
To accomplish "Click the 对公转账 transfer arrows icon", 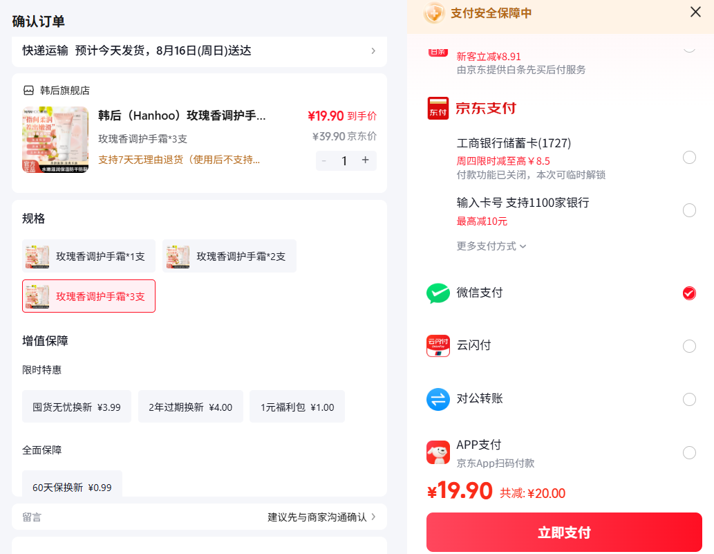I will click(438, 399).
